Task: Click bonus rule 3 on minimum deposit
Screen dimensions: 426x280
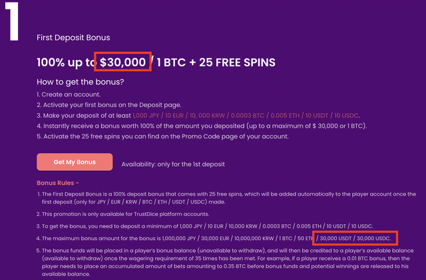Action: [205, 226]
